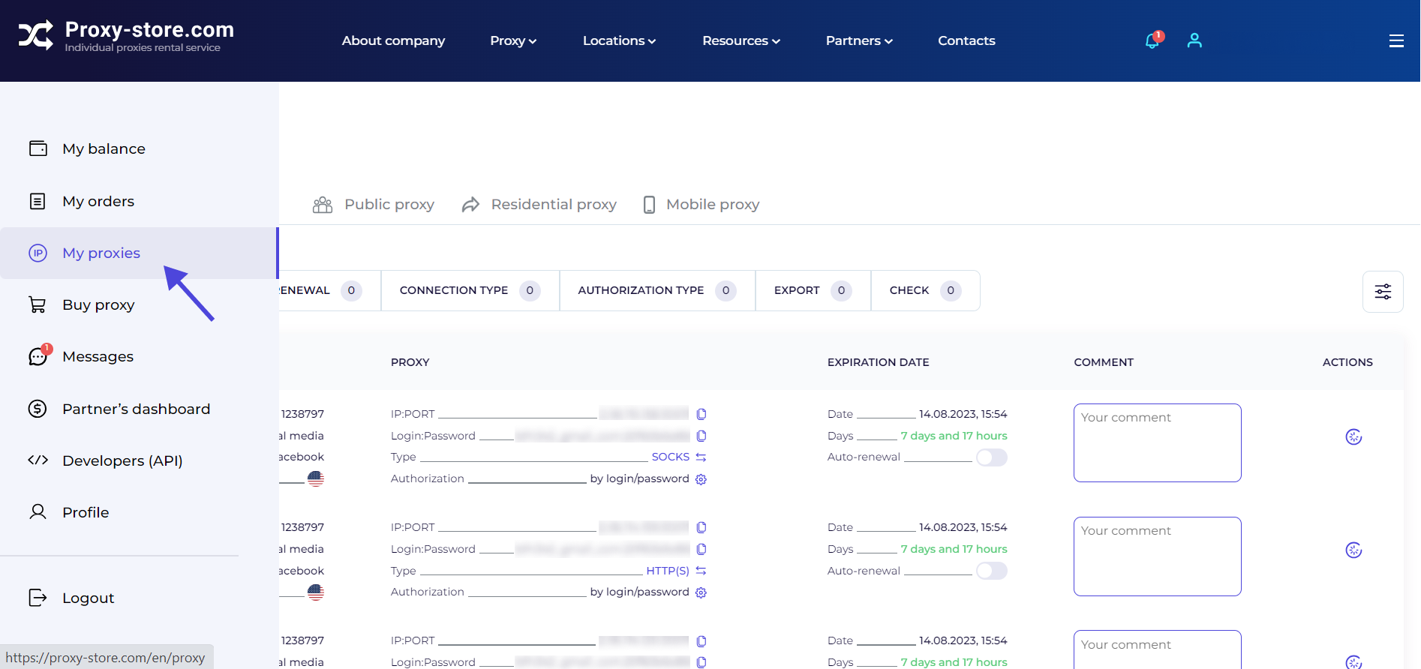Open the notifications bell icon
Image resolution: width=1421 pixels, height=669 pixels.
click(x=1152, y=40)
